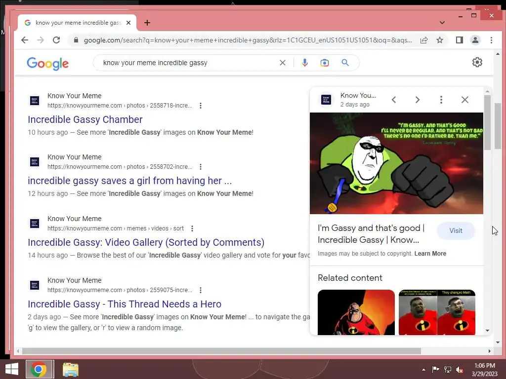Click the page vertical scrollbar thumb
Viewport: 506px width, 379px height.
pos(498,126)
